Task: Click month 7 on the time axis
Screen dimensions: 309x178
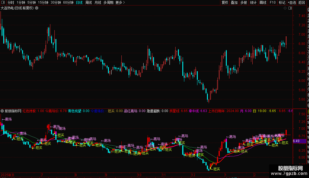Action: click(x=42, y=175)
